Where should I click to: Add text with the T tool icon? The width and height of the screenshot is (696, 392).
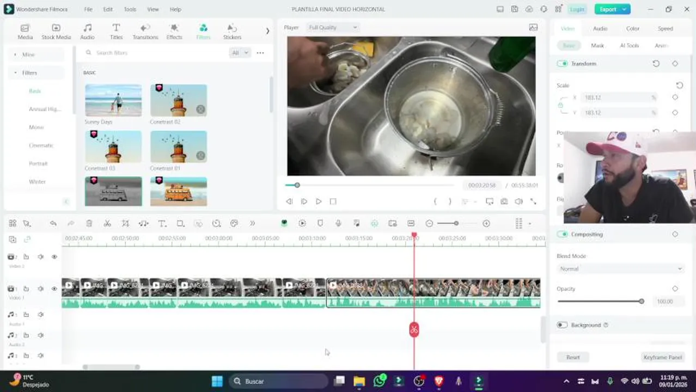click(162, 223)
